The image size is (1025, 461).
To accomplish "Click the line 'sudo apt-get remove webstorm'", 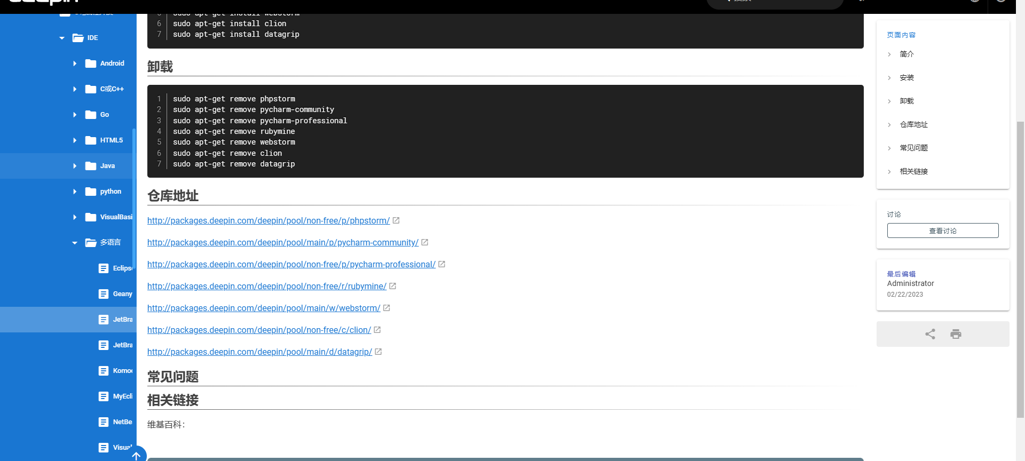I will point(234,142).
